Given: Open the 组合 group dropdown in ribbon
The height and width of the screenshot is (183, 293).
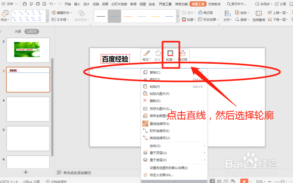Looking at the screenshot, I should 242,13.
